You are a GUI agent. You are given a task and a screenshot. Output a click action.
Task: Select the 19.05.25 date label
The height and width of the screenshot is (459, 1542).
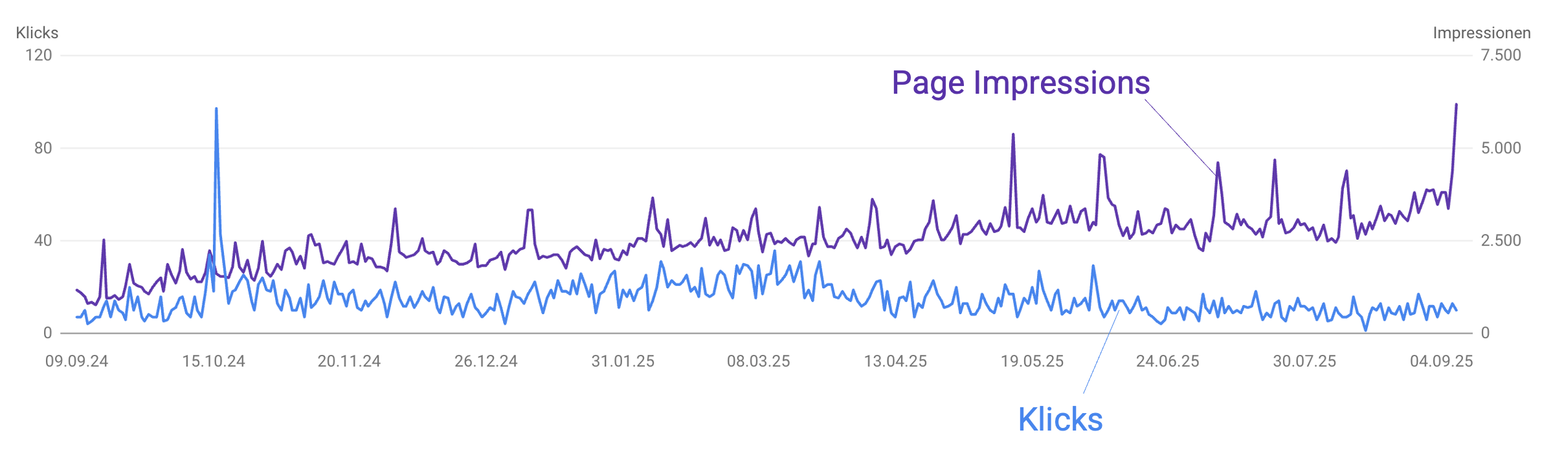click(x=1032, y=361)
